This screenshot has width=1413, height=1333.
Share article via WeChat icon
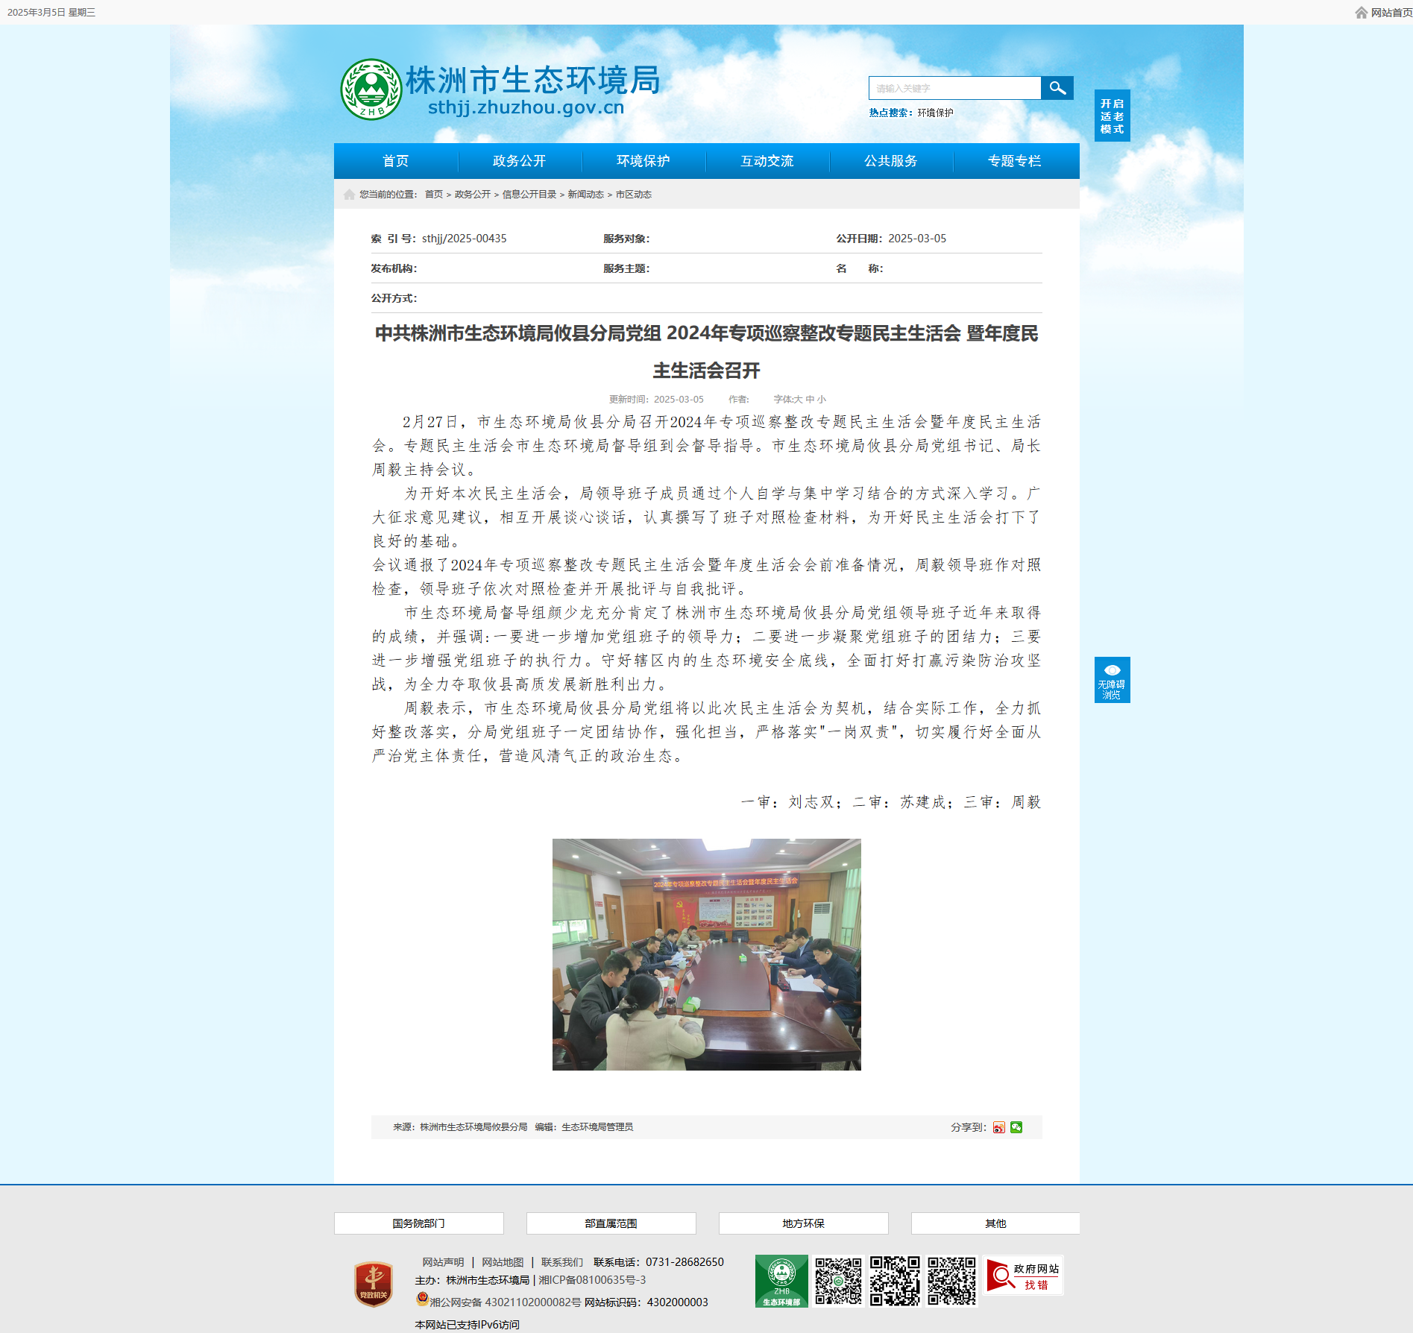coord(1016,1127)
